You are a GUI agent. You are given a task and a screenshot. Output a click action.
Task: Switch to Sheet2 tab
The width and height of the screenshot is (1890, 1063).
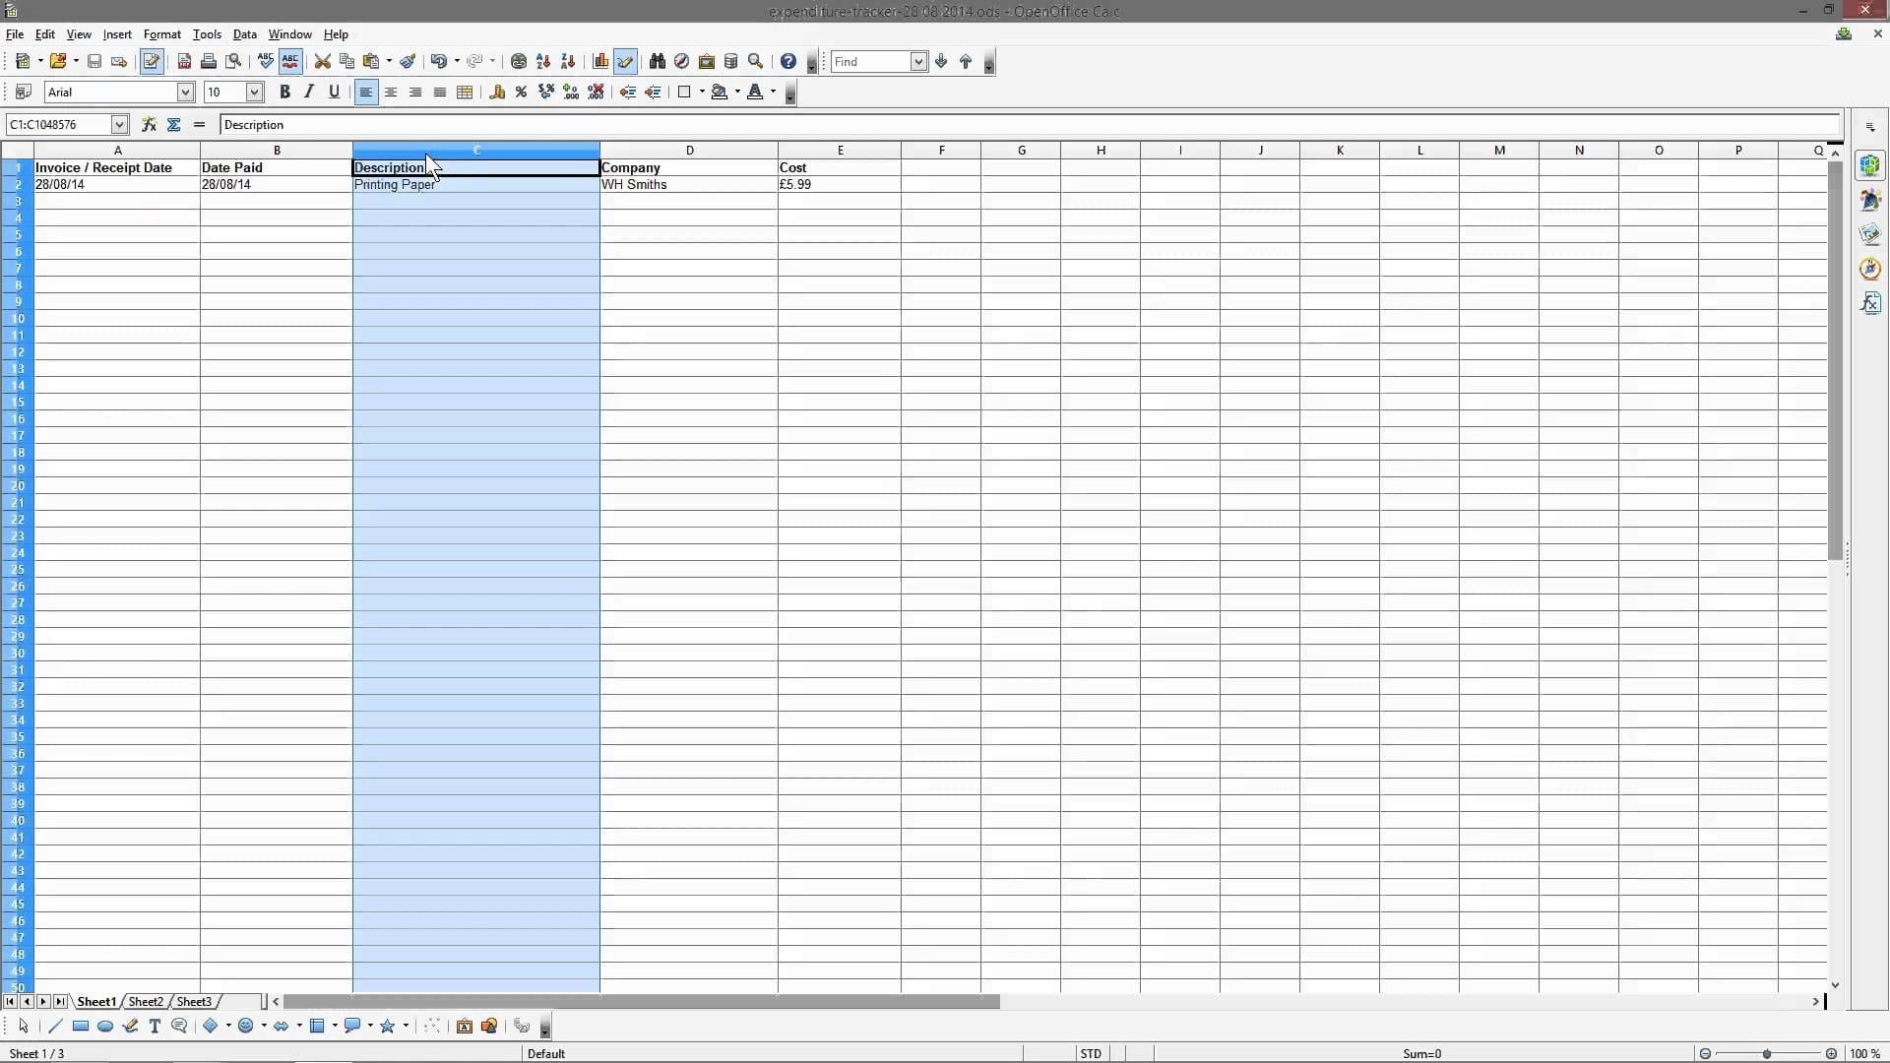click(144, 1001)
